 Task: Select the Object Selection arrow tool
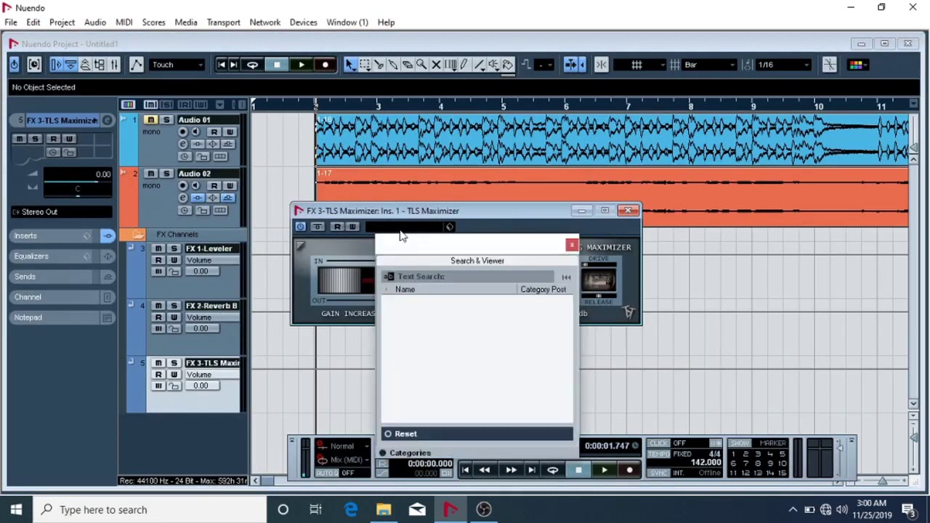(349, 65)
